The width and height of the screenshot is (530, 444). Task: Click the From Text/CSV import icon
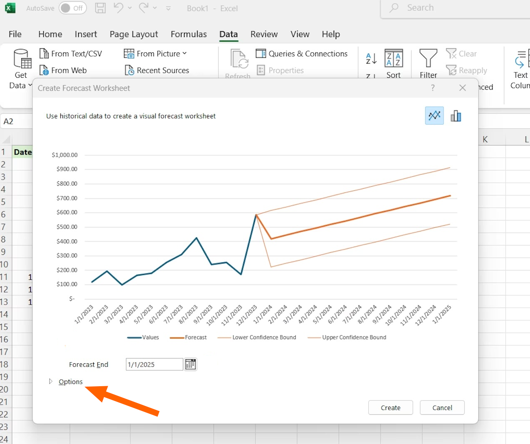tap(44, 53)
